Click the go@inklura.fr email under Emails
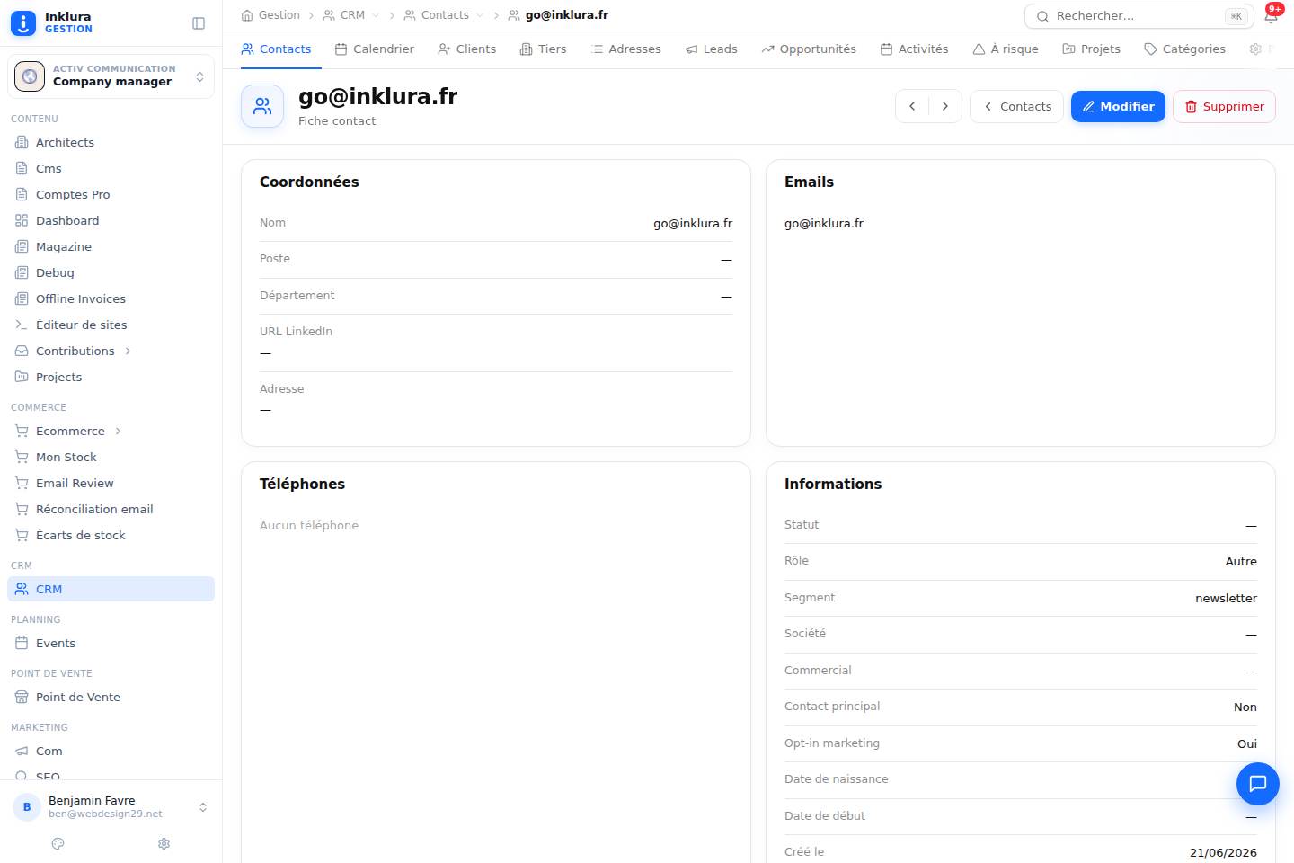The image size is (1294, 863). click(x=824, y=224)
